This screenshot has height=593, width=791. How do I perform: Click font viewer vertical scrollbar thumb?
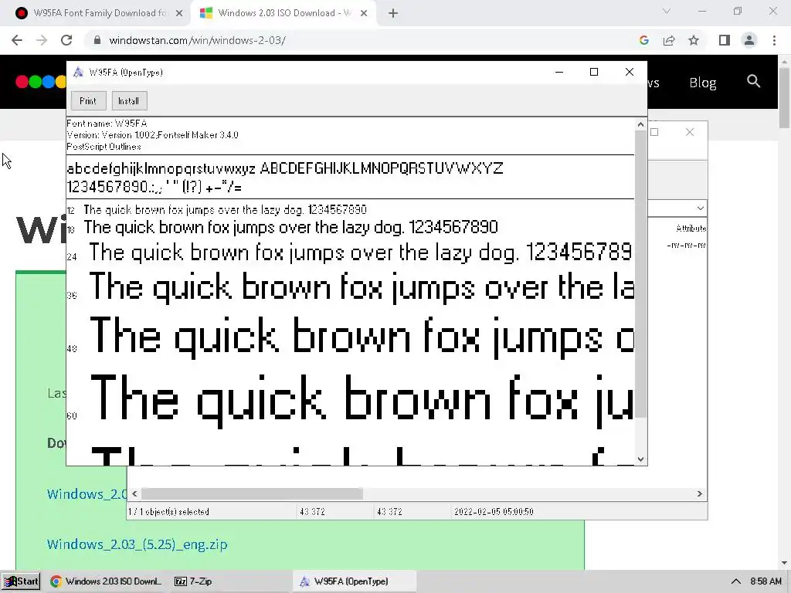pyautogui.click(x=640, y=274)
